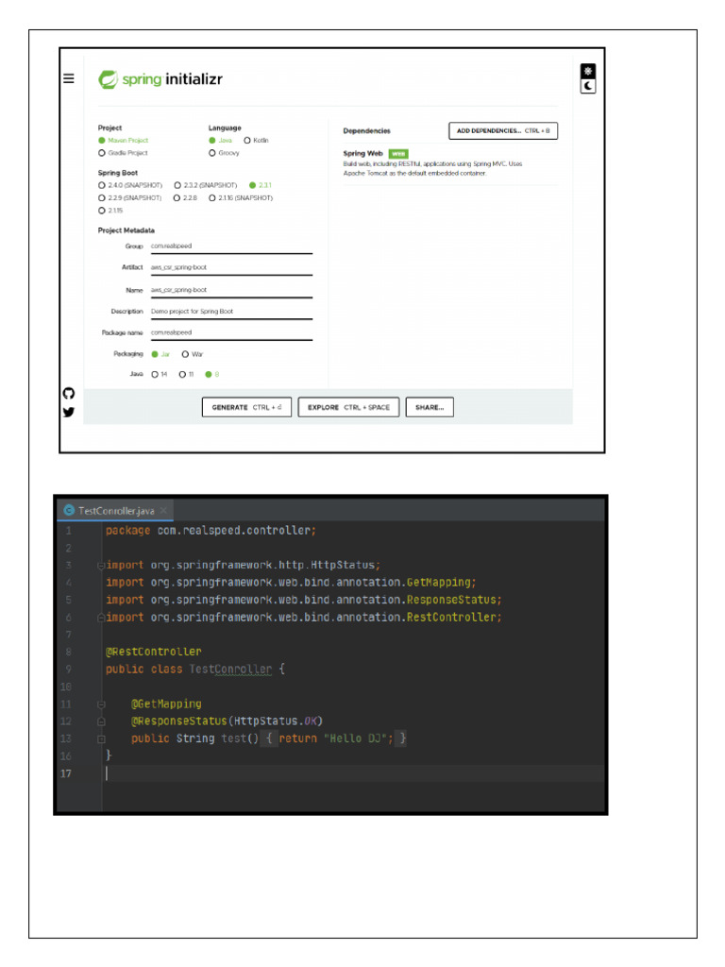
Task: Open the GitHub icon link
Action: coord(68,393)
